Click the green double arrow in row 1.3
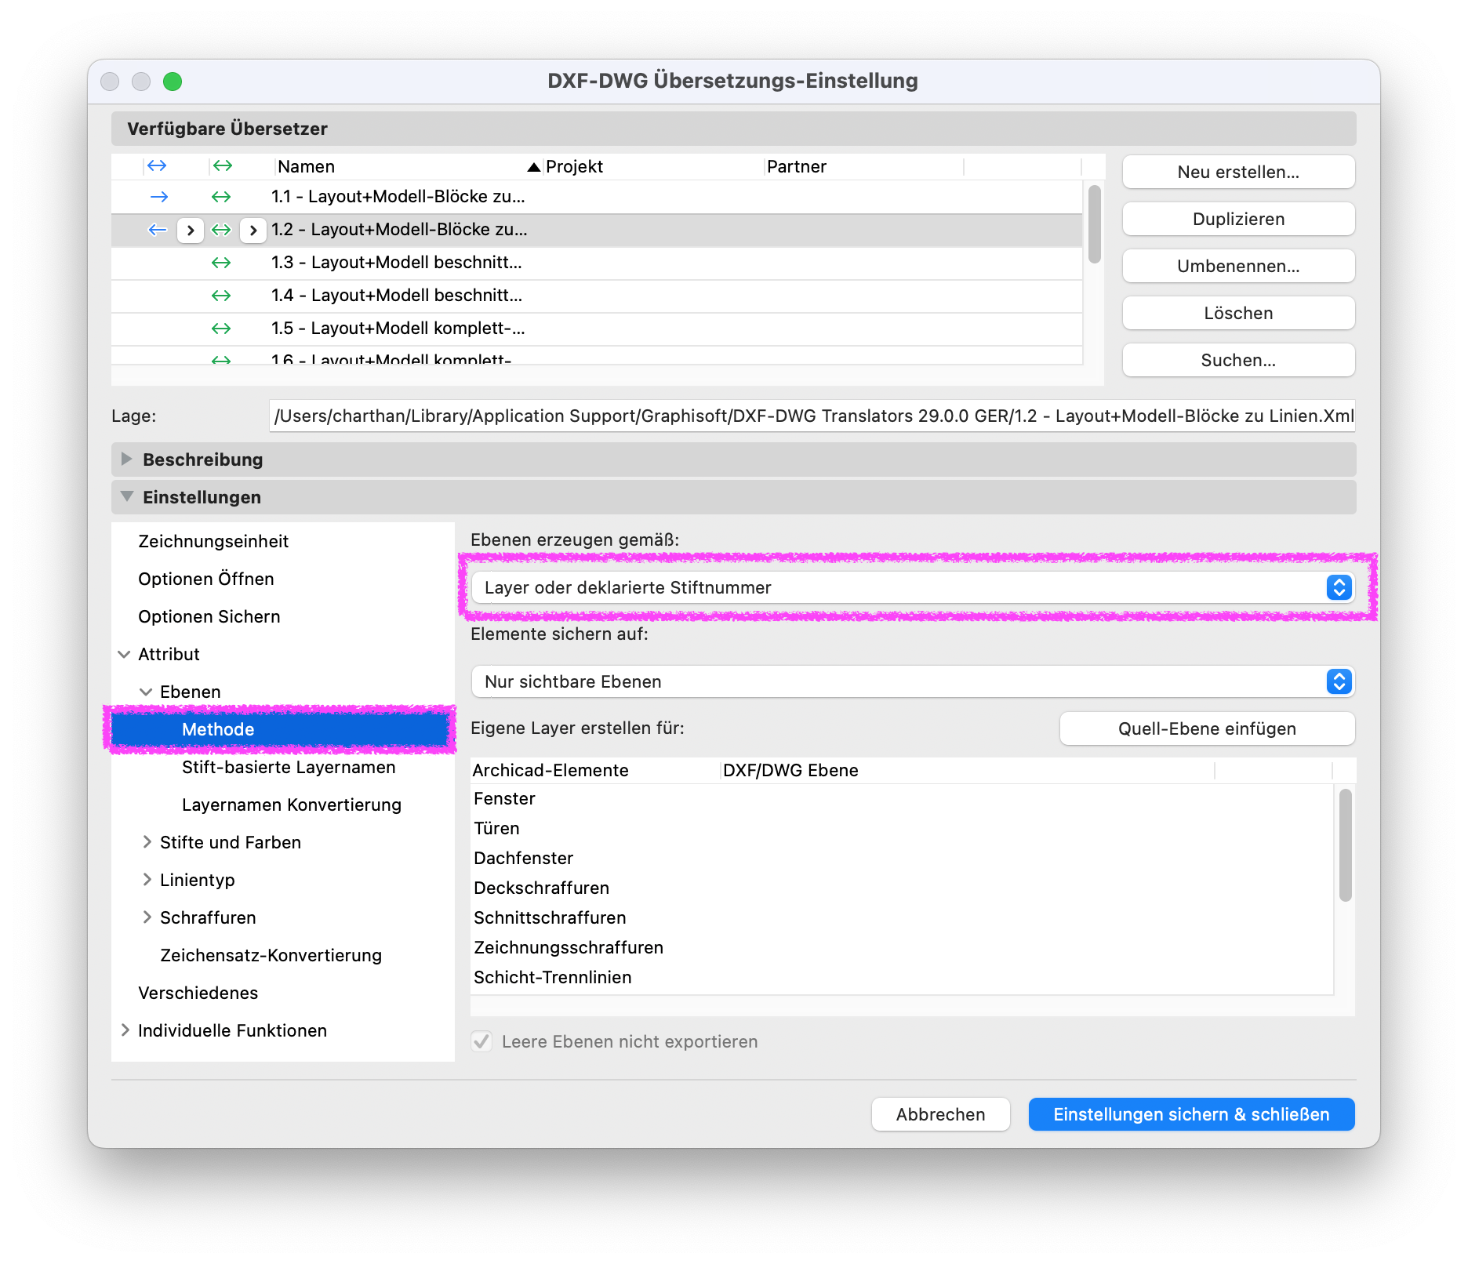 (222, 263)
